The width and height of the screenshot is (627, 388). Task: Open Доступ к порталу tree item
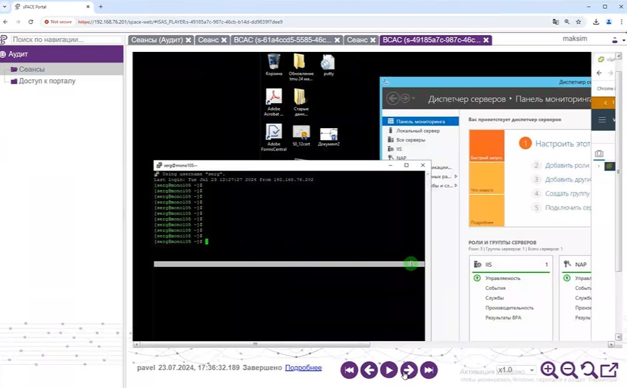(x=47, y=81)
